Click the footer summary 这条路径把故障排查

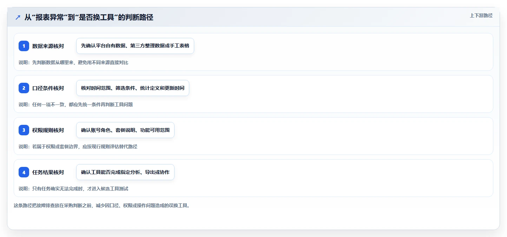point(102,205)
